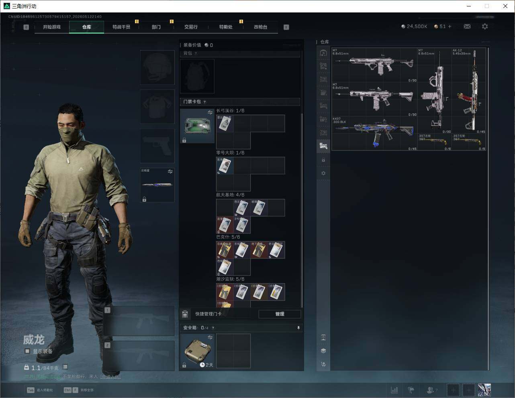
Task: Select the vertical M7 rifle
Action: tap(434, 91)
